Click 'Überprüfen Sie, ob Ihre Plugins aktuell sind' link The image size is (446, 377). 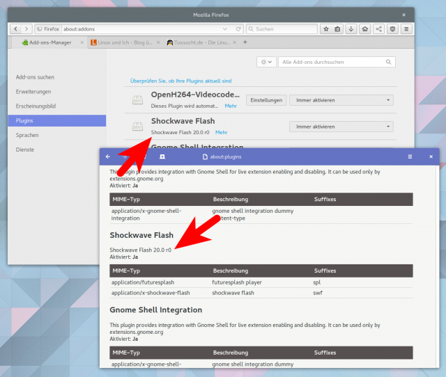[x=181, y=81]
